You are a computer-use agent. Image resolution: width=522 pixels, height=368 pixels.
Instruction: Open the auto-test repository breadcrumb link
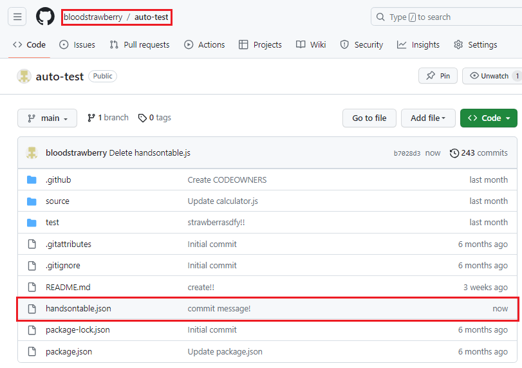tap(151, 17)
